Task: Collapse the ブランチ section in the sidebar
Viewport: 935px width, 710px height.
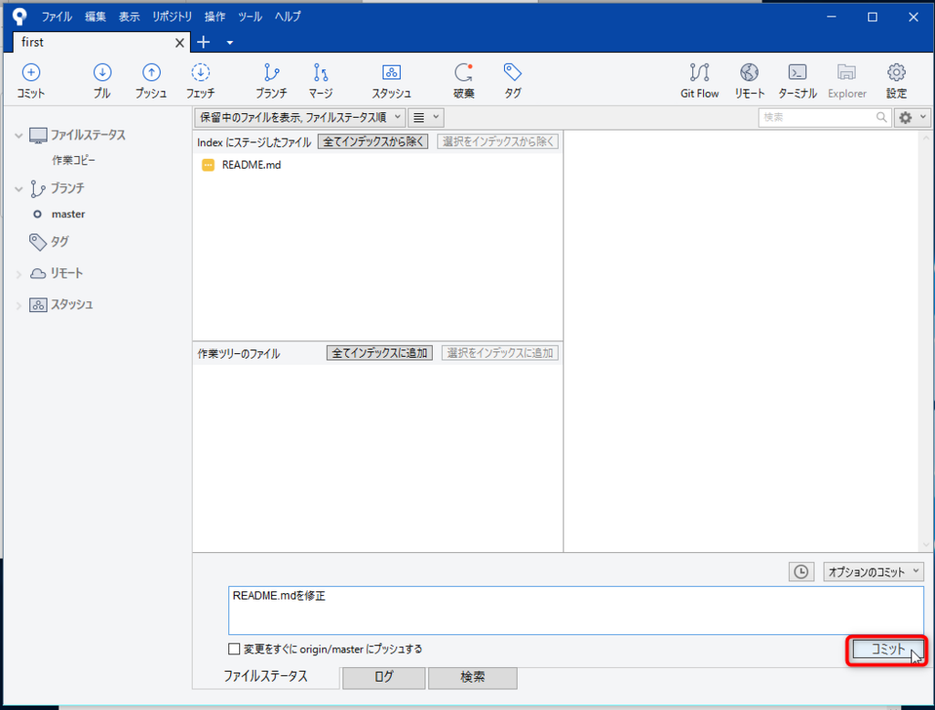Action: [20, 188]
